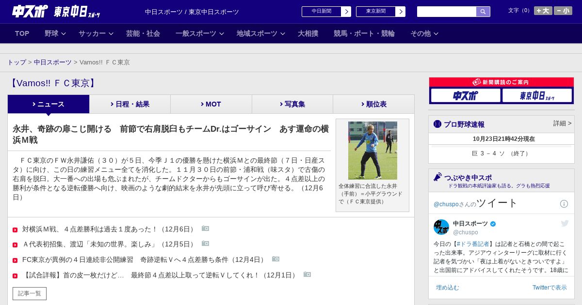Open the #ドラ番記者 hashtag link
Image resolution: width=582 pixels, height=305 pixels.
click(472, 244)
